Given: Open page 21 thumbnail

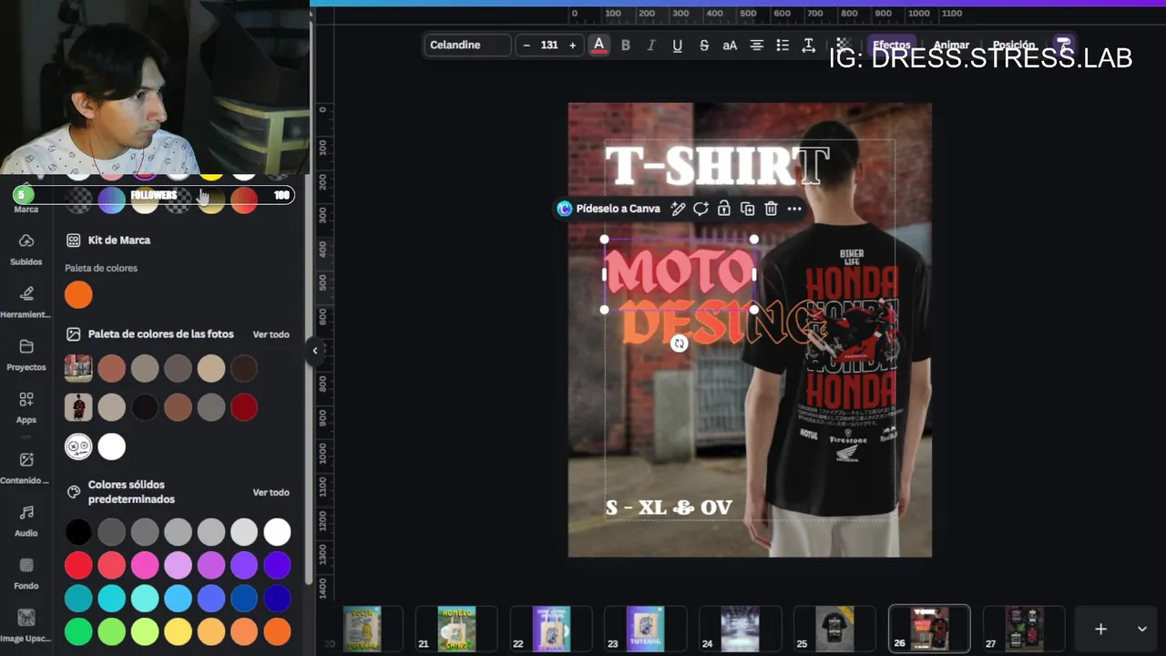Looking at the screenshot, I should point(456,630).
